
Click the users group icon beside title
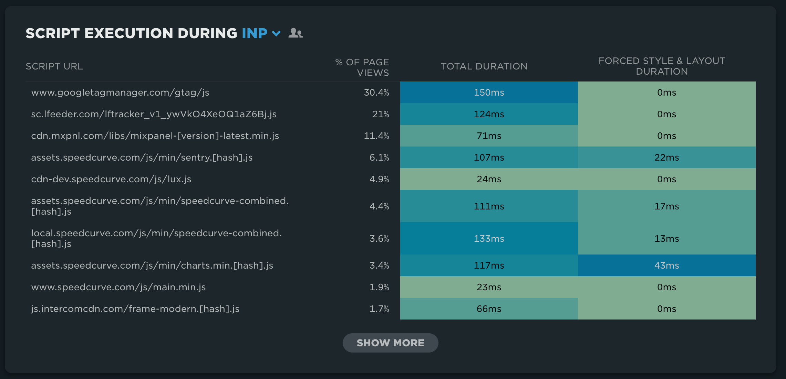click(x=295, y=33)
